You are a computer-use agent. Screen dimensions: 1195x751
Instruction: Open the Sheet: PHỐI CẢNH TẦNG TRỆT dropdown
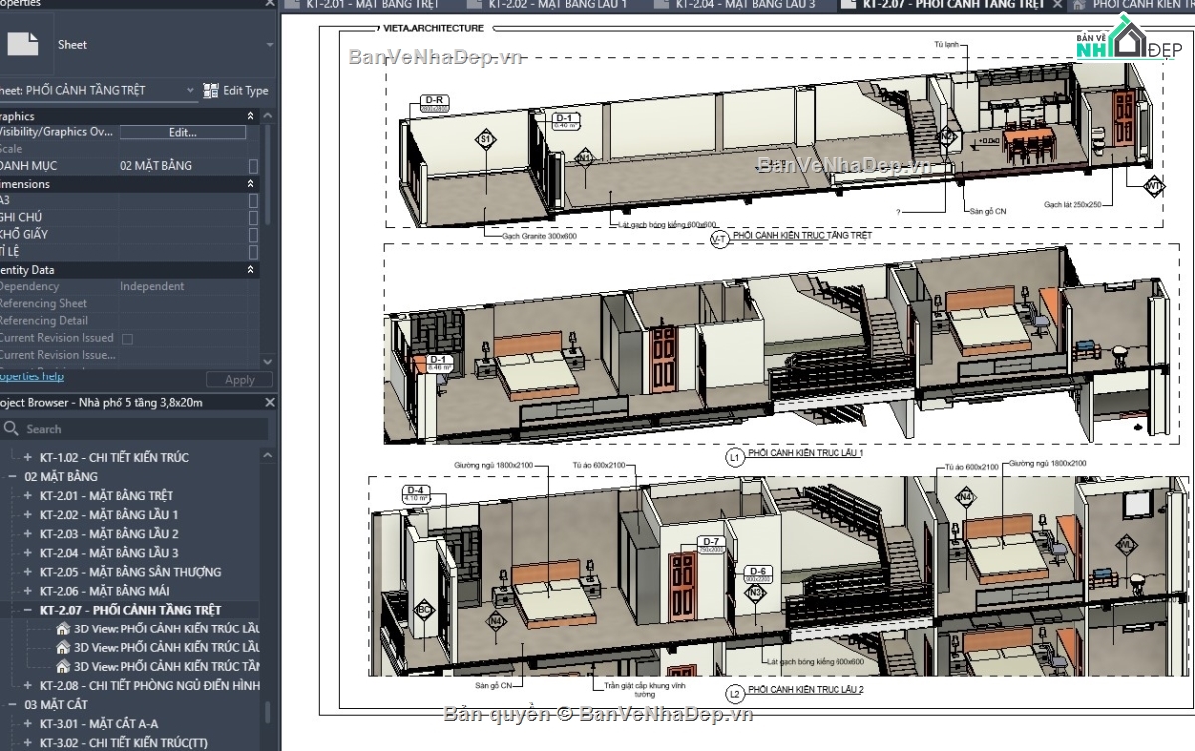tap(190, 90)
